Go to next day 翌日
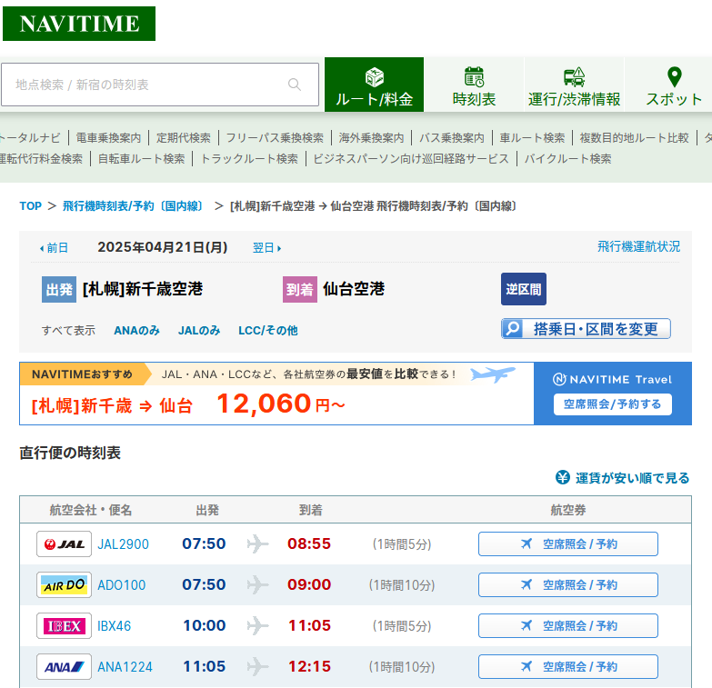Screen dimensions: 712x688 point(267,248)
